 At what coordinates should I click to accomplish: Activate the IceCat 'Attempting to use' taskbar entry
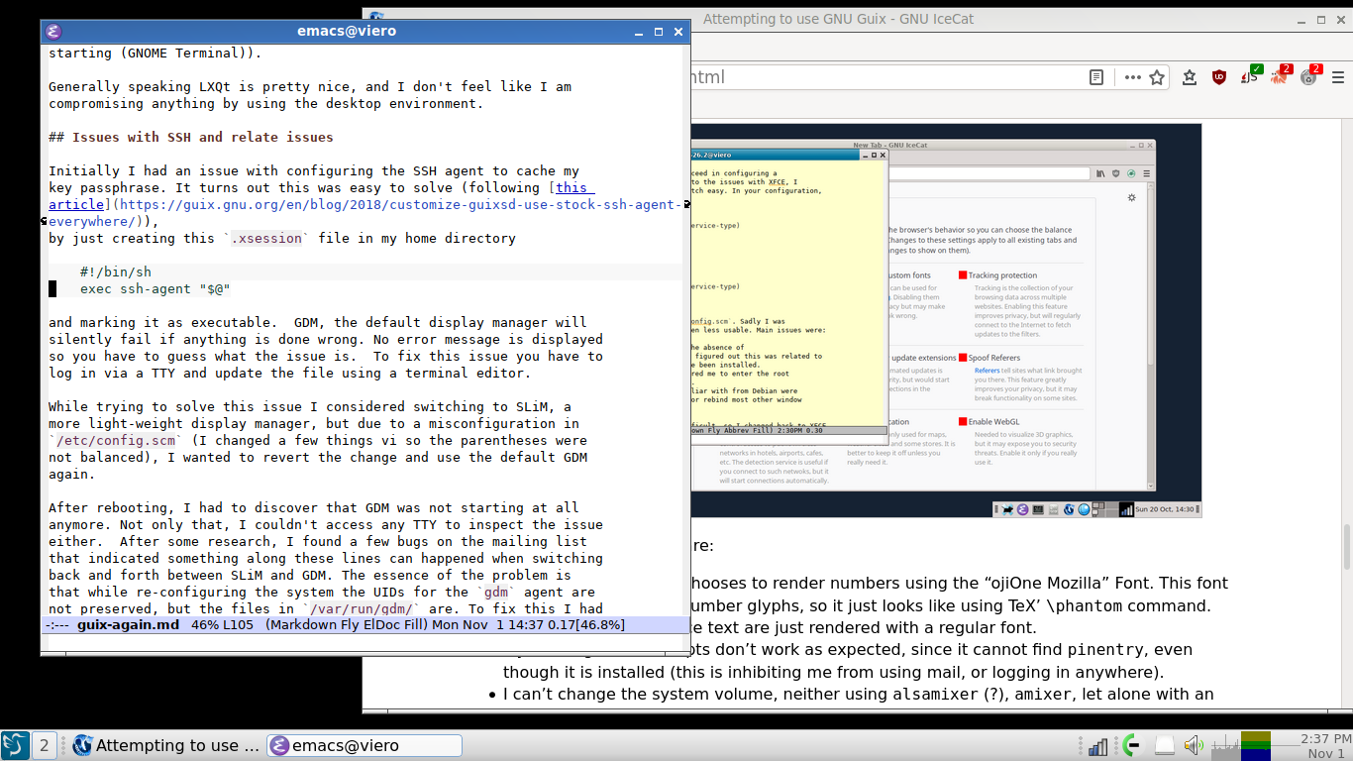coord(166,745)
